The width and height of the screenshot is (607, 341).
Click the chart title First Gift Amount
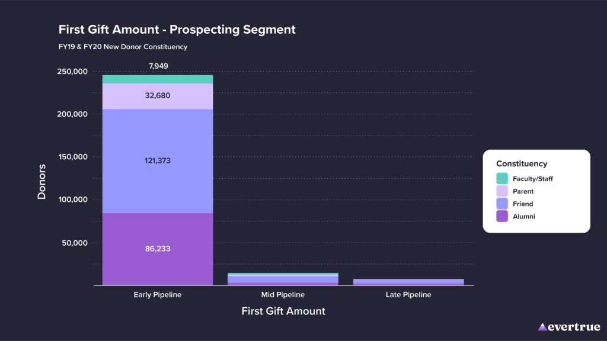[177, 29]
